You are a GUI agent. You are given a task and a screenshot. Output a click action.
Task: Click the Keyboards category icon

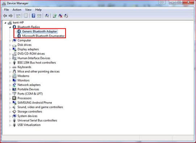tap(14, 67)
